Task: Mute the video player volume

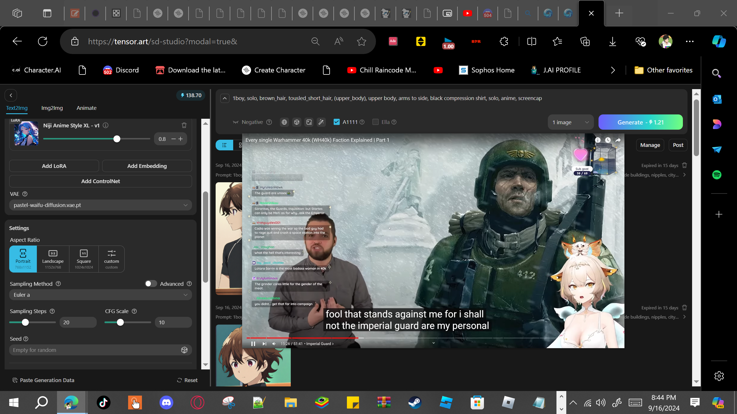Action: (x=274, y=344)
